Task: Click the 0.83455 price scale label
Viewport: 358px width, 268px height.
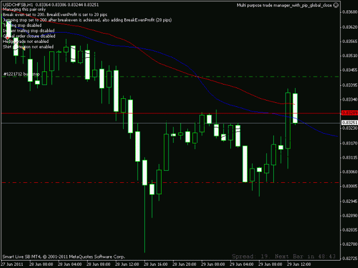Action: click(x=350, y=70)
